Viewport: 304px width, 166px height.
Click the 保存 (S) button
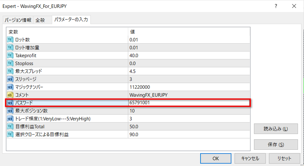coord(276,144)
